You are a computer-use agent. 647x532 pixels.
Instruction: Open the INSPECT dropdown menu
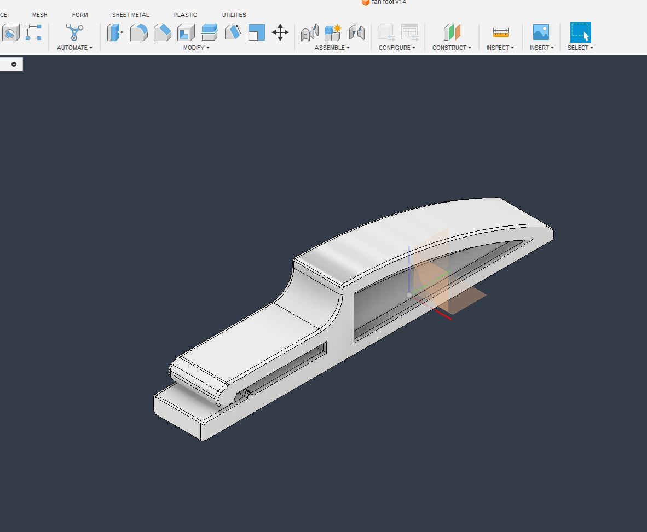(x=500, y=48)
